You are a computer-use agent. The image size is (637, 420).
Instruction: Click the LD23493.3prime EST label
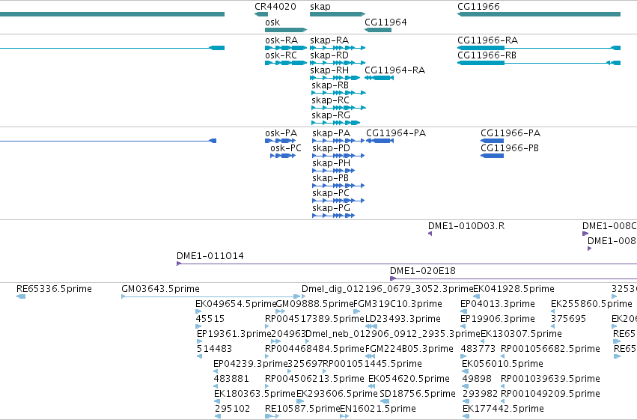tap(403, 319)
